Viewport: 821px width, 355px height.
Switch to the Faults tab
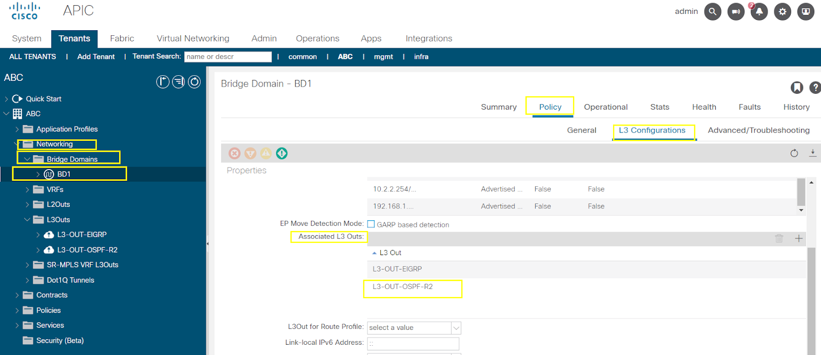[750, 107]
